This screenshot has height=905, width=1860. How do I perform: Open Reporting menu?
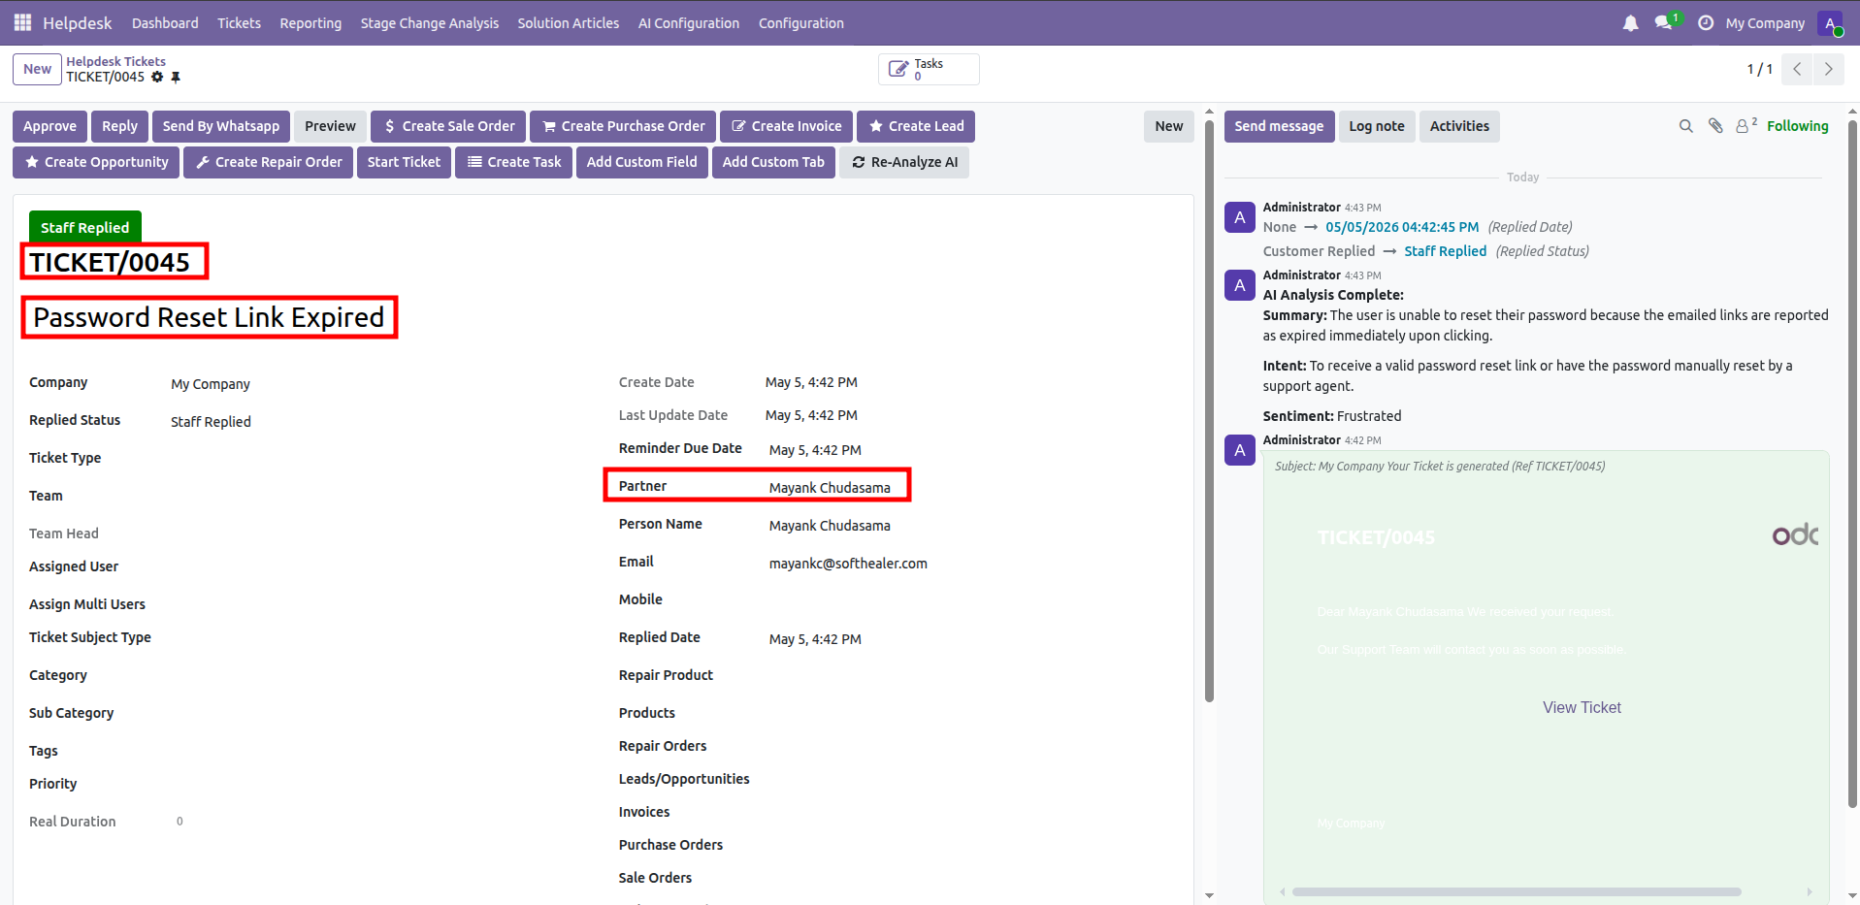tap(310, 23)
